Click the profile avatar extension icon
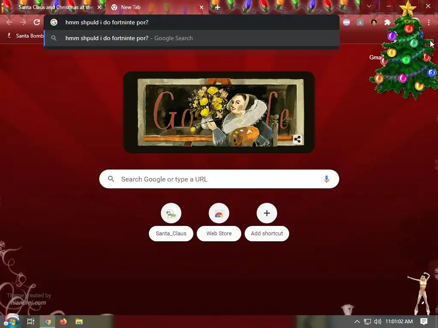The image size is (438, 328). click(374, 22)
